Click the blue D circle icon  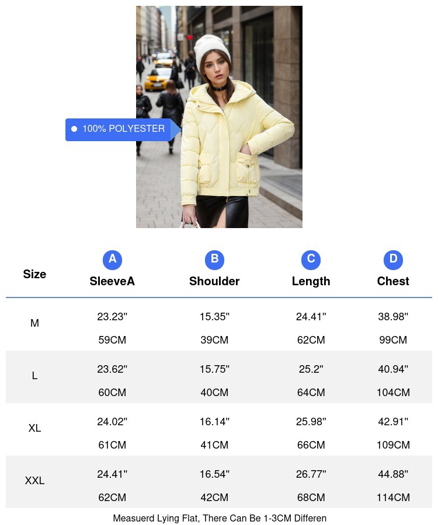(393, 260)
